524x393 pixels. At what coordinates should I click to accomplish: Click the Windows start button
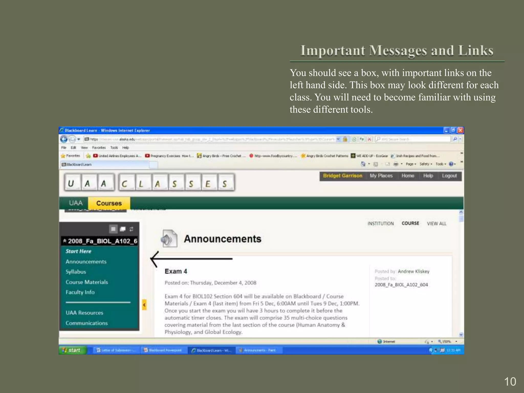pos(72,350)
